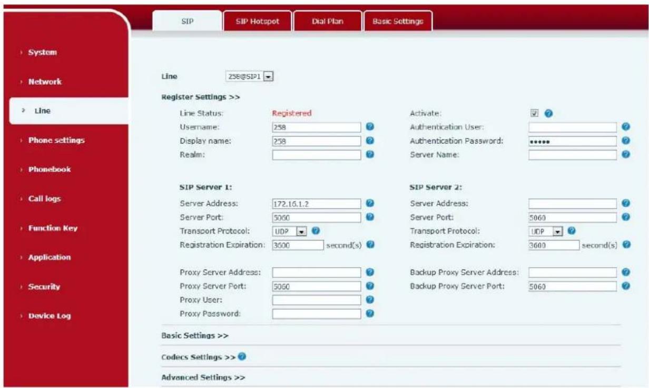Open help for SIP Server 2 Address
This screenshot has height=388, width=649.
625,203
